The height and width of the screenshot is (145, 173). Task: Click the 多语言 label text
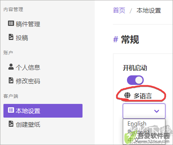pyautogui.click(x=143, y=96)
